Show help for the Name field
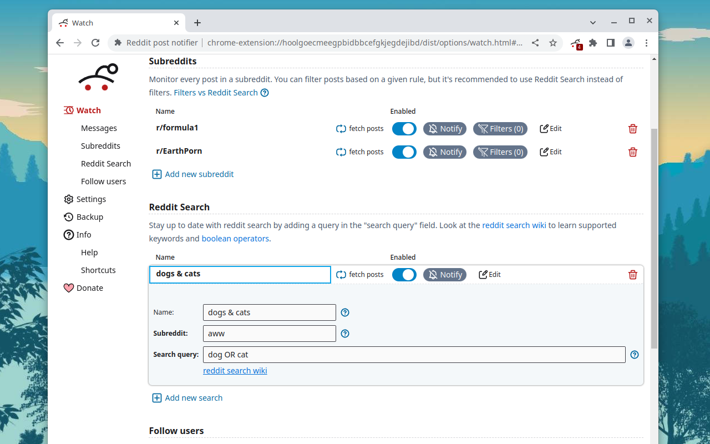This screenshot has width=710, height=444. pos(345,312)
